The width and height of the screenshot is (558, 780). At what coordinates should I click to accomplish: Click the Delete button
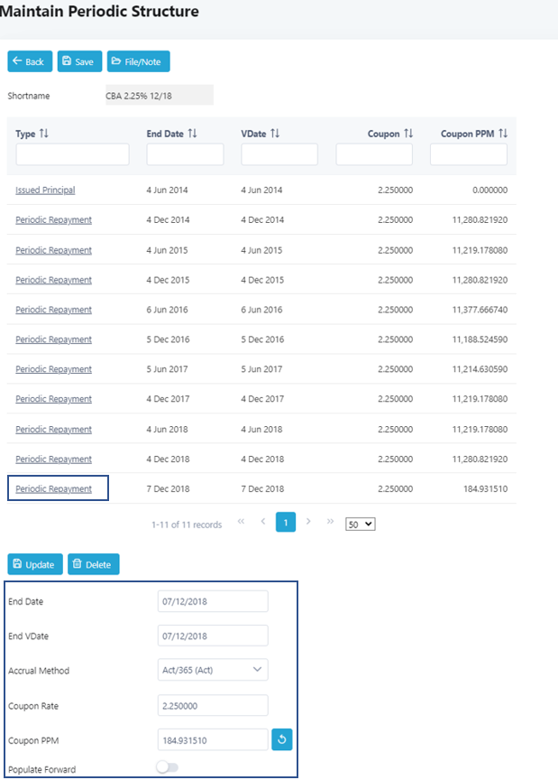(x=93, y=564)
